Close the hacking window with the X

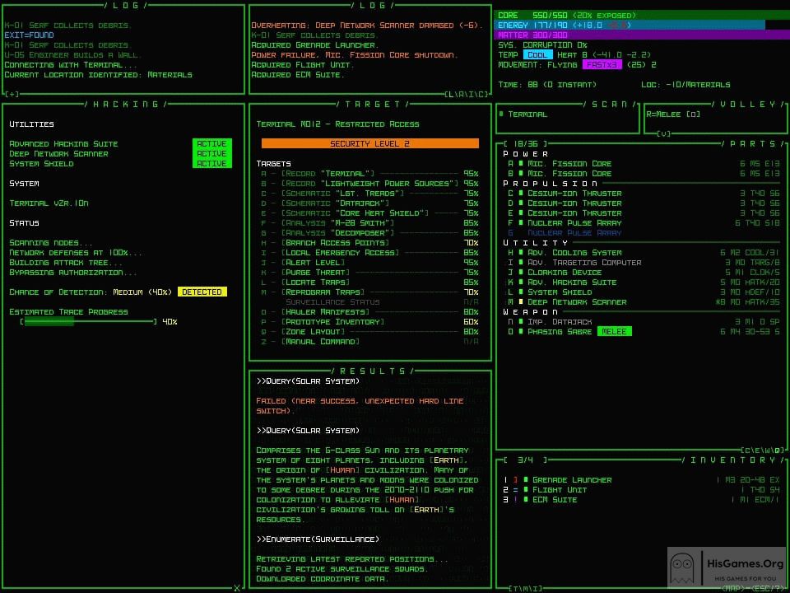pyautogui.click(x=237, y=588)
